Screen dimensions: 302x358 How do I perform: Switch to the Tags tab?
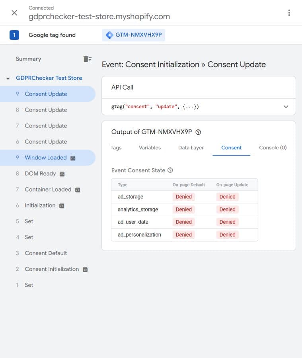point(116,148)
